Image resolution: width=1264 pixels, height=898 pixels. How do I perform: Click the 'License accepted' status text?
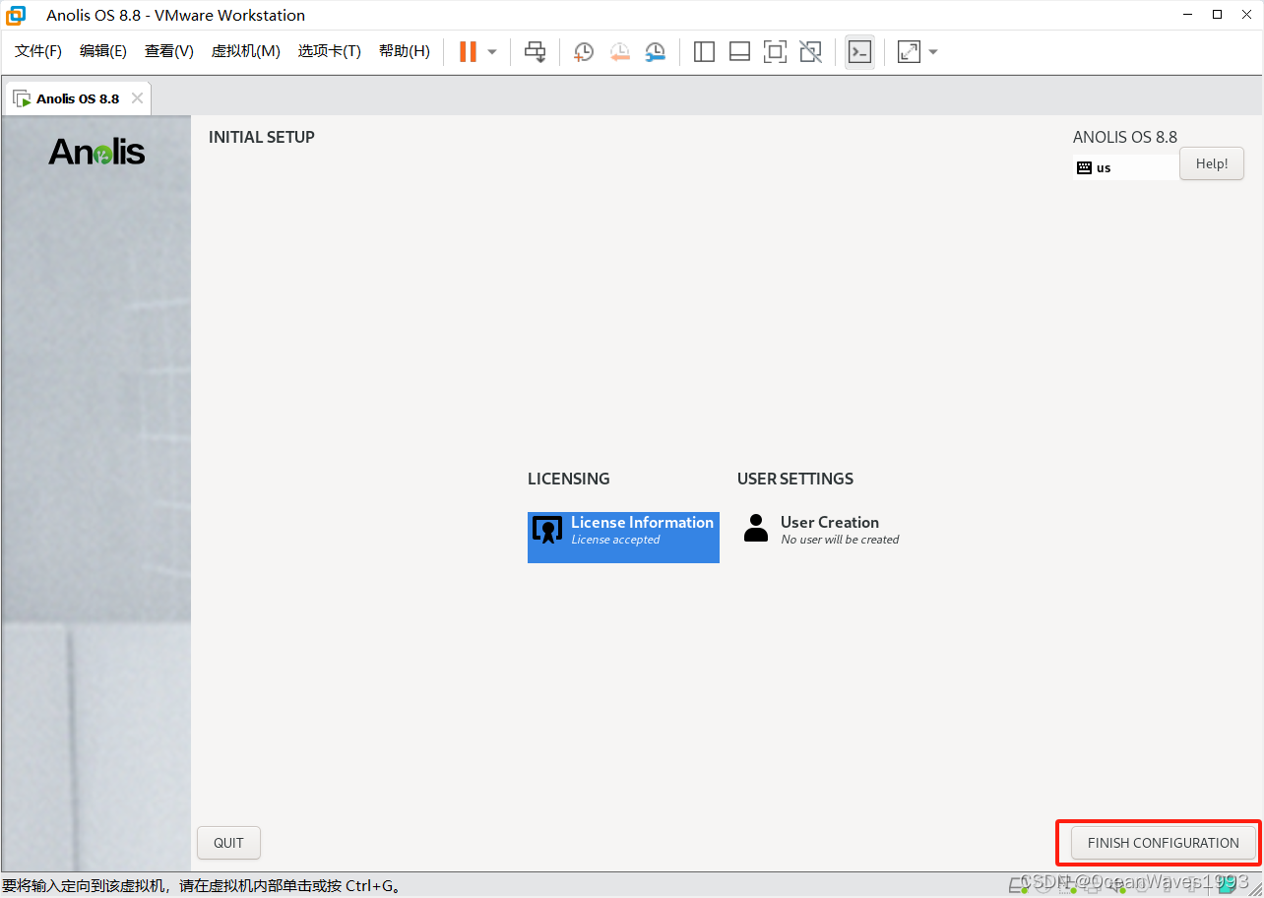click(x=615, y=540)
